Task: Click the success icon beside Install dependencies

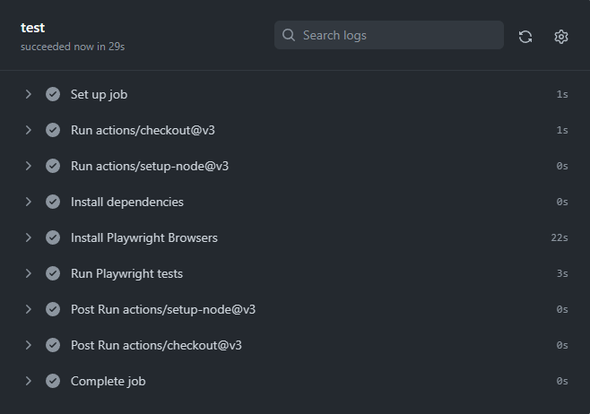Action: point(53,202)
